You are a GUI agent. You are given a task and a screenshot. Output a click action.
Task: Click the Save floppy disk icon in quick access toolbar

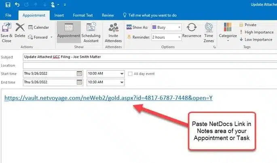point(8,4)
